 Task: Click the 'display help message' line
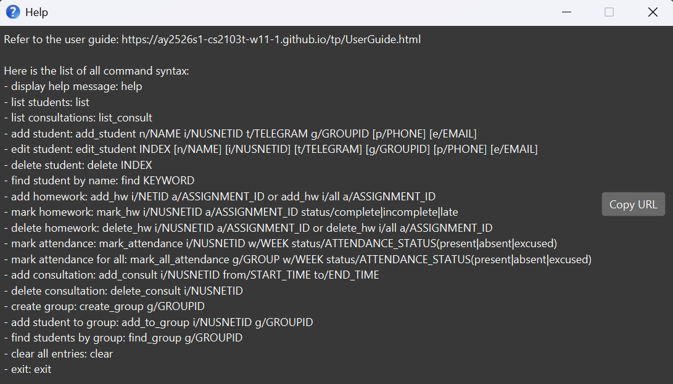click(73, 86)
